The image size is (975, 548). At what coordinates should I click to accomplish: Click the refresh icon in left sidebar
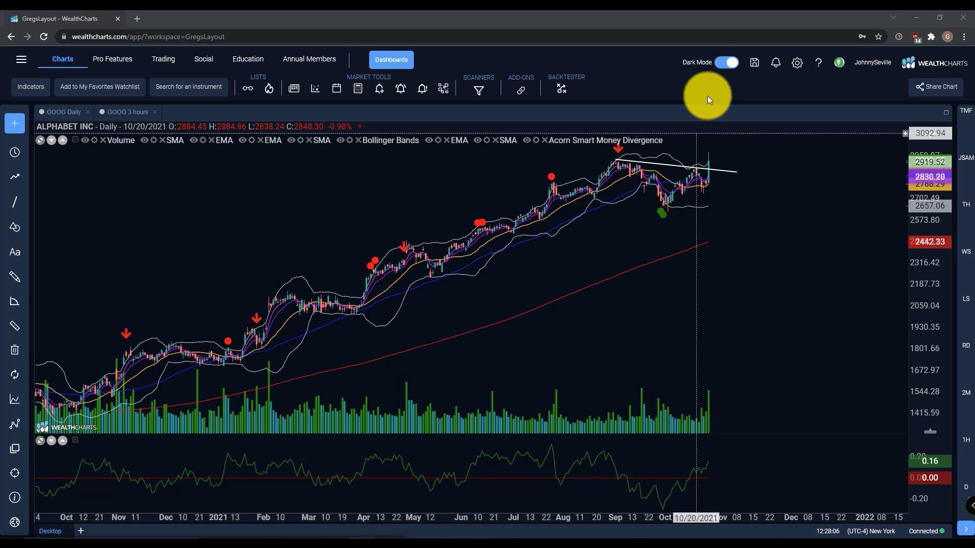(15, 375)
